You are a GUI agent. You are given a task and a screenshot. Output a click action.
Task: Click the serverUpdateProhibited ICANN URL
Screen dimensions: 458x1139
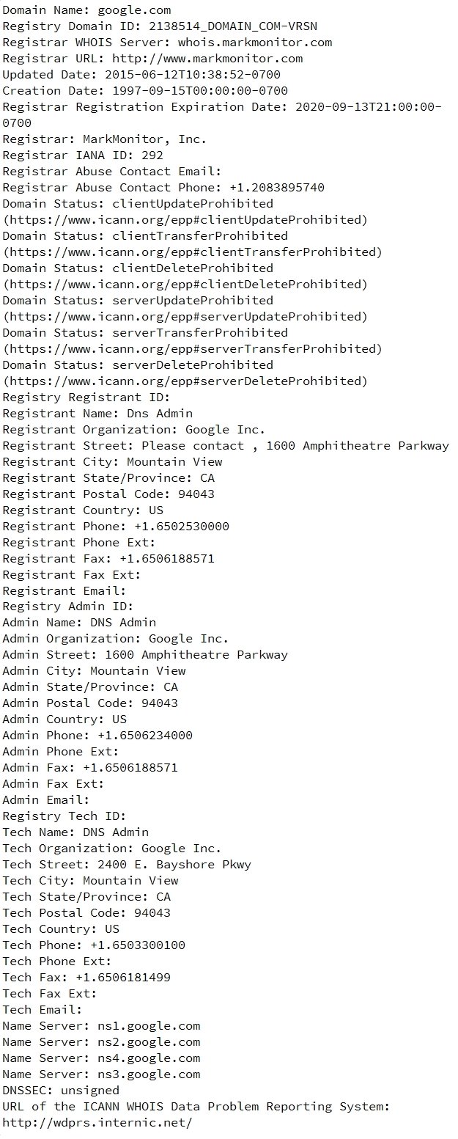[185, 317]
